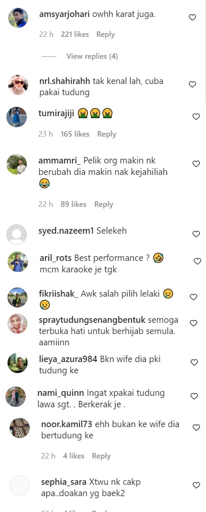Like amsyarjohari's comment with the heart
Image resolution: width=206 pixels, height=512 pixels.
(192, 17)
